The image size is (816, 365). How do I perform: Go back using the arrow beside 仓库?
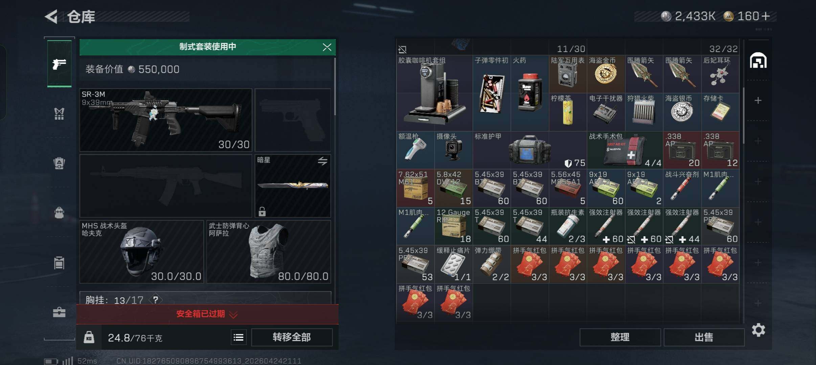[x=51, y=17]
